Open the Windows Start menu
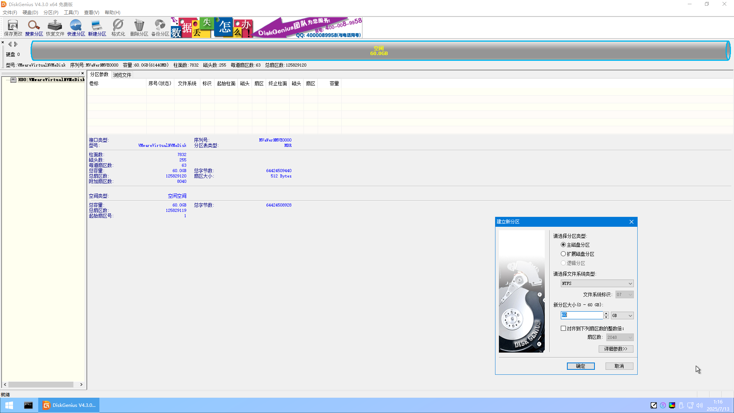Viewport: 734px width, 413px height. click(x=9, y=405)
